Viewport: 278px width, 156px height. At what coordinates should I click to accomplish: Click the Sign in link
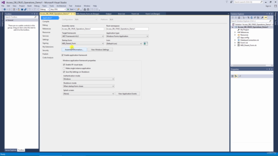coord(268,6)
